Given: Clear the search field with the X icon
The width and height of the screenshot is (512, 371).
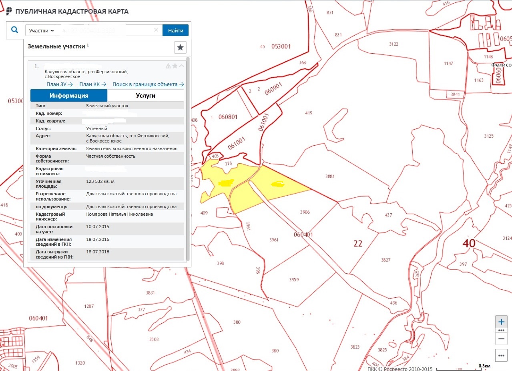Looking at the screenshot, I should (x=157, y=30).
